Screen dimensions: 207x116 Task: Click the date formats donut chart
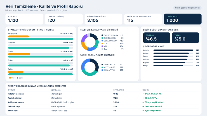(x=90, y=67)
